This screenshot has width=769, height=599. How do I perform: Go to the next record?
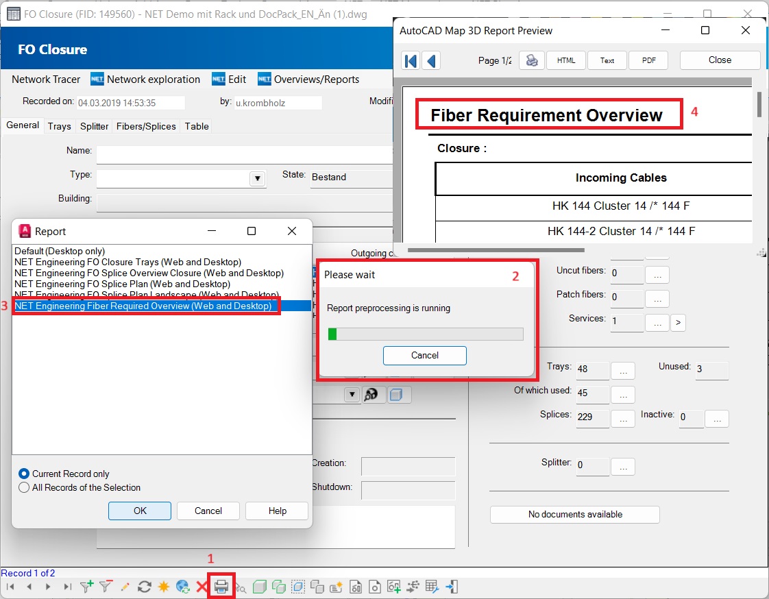pos(47,586)
